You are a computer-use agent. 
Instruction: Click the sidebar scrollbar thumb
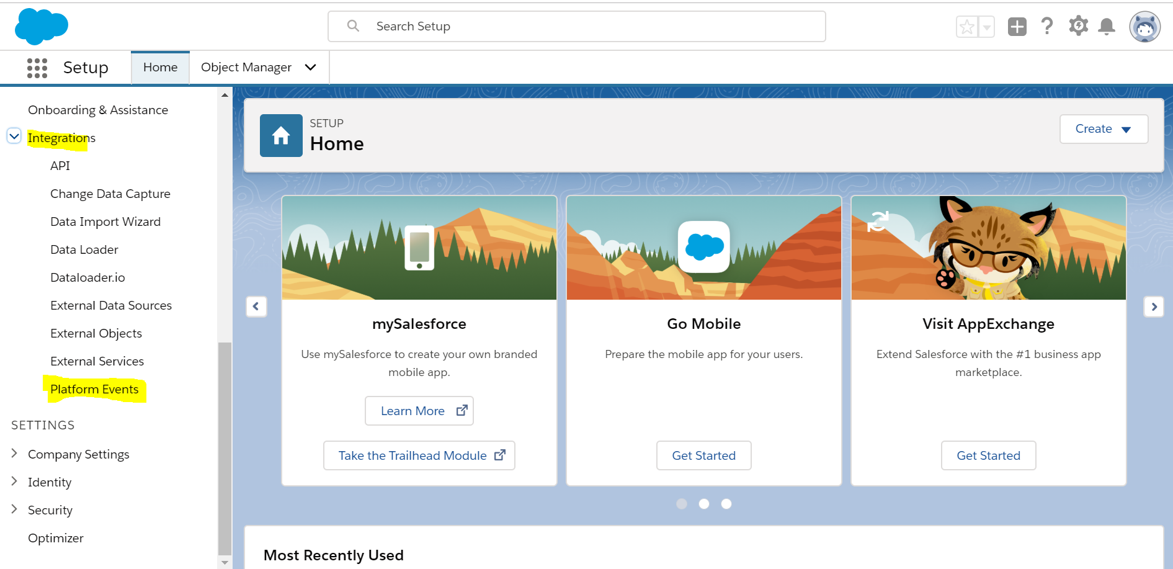click(x=225, y=448)
